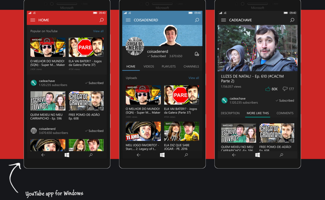
Task: Click search icon in red HOME header
Action: pos(101,20)
